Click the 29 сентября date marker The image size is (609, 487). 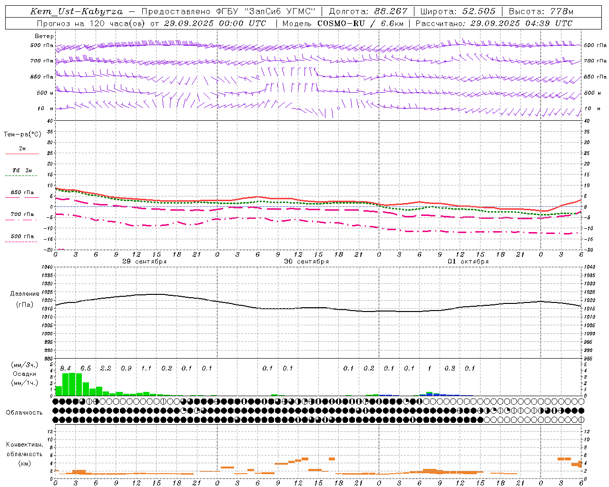pos(145,262)
